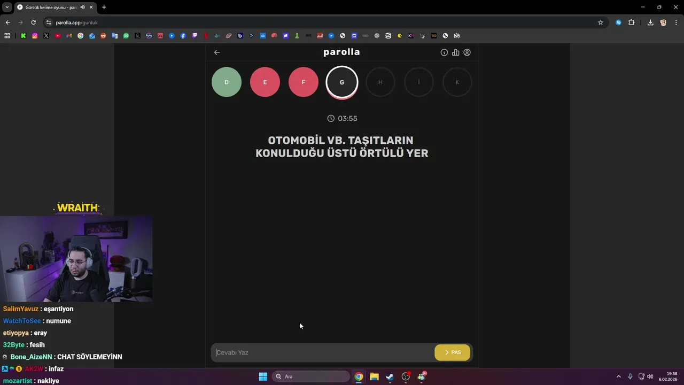Select letter K circle
684x385 pixels.
pos(457,82)
